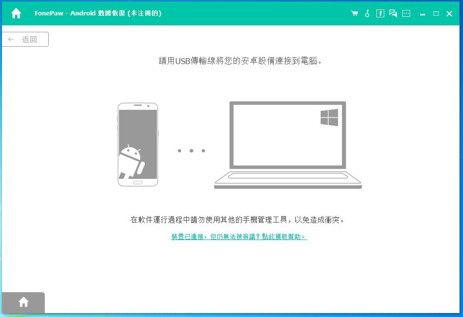Click the Windows laptop illustration

coord(288,145)
